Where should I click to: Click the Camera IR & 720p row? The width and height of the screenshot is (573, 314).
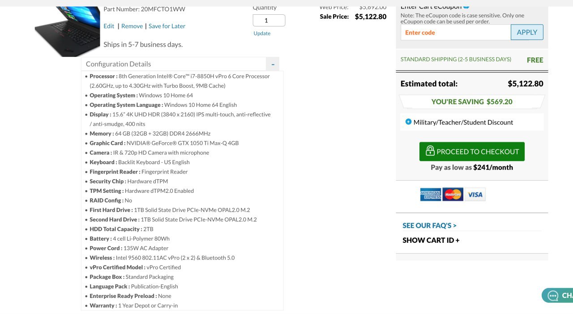click(x=149, y=153)
